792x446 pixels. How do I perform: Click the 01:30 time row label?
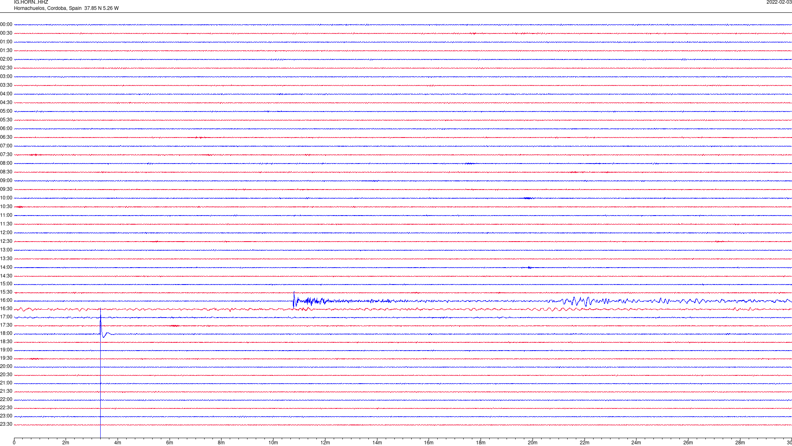point(6,50)
